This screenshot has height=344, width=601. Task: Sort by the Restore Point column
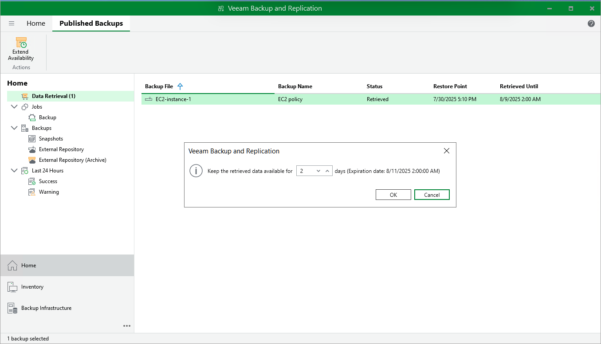pyautogui.click(x=450, y=86)
